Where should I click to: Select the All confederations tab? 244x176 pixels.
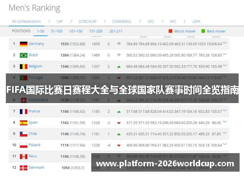pos(26,21)
